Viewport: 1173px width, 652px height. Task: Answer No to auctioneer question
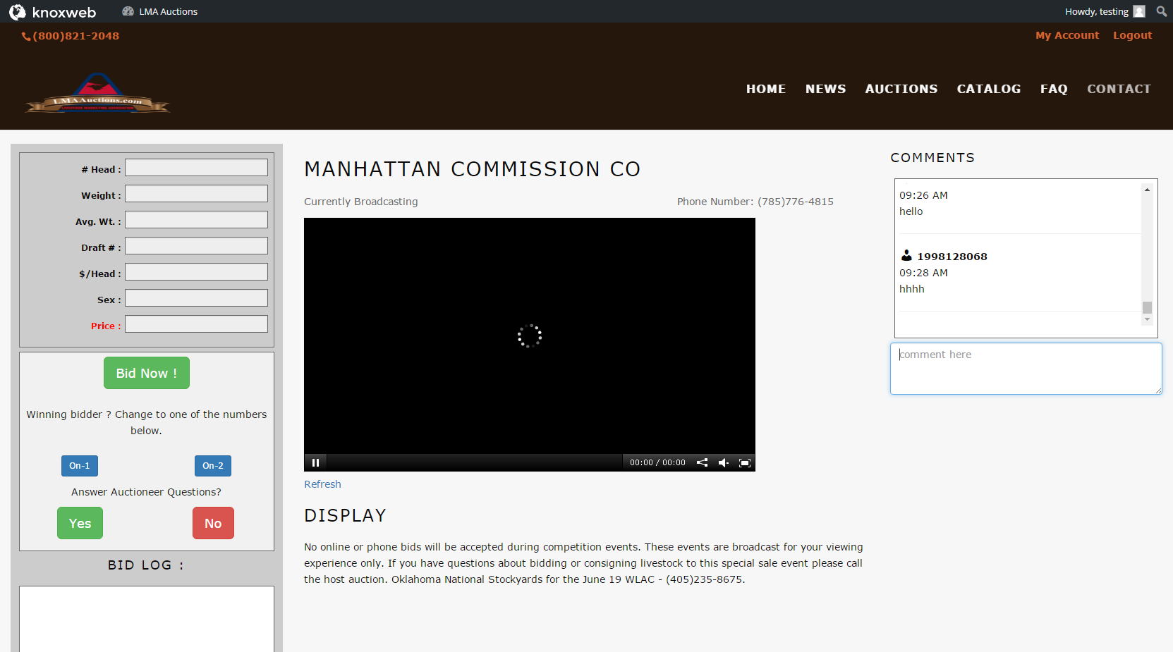pyautogui.click(x=213, y=523)
